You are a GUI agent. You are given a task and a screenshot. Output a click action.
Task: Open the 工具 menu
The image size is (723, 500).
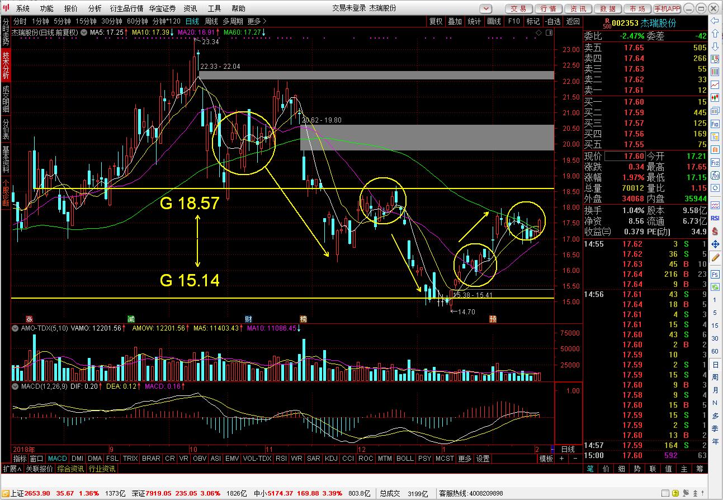click(x=214, y=8)
